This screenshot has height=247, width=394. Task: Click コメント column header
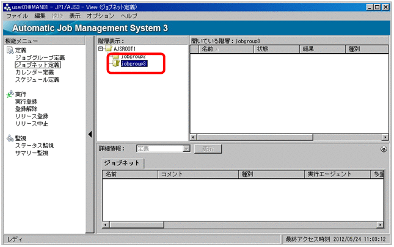coord(199,174)
